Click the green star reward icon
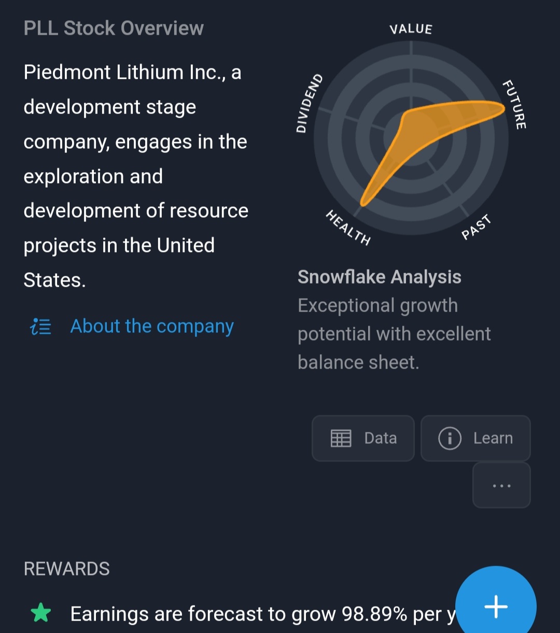The height and width of the screenshot is (633, 560). 41,614
